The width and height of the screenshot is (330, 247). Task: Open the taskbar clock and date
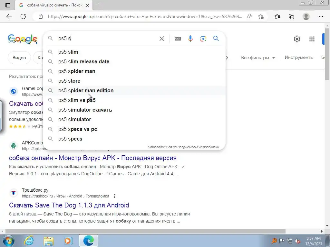click(x=314, y=241)
